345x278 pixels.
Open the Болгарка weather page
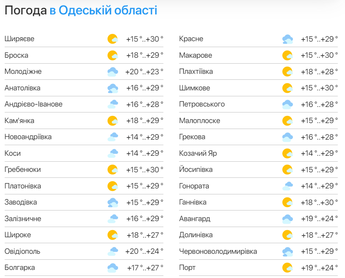coord(20,268)
